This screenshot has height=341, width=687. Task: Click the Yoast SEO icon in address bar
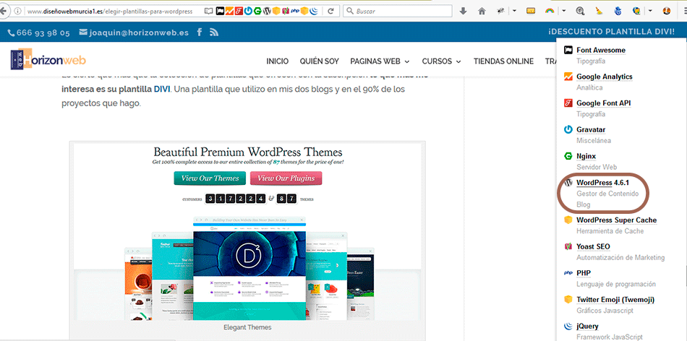(286, 11)
